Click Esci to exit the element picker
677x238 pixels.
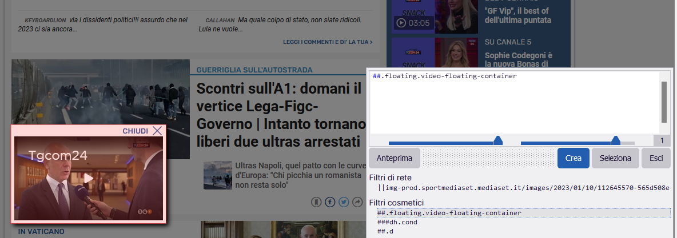656,158
